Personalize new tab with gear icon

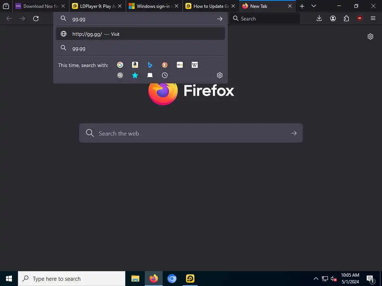click(370, 37)
